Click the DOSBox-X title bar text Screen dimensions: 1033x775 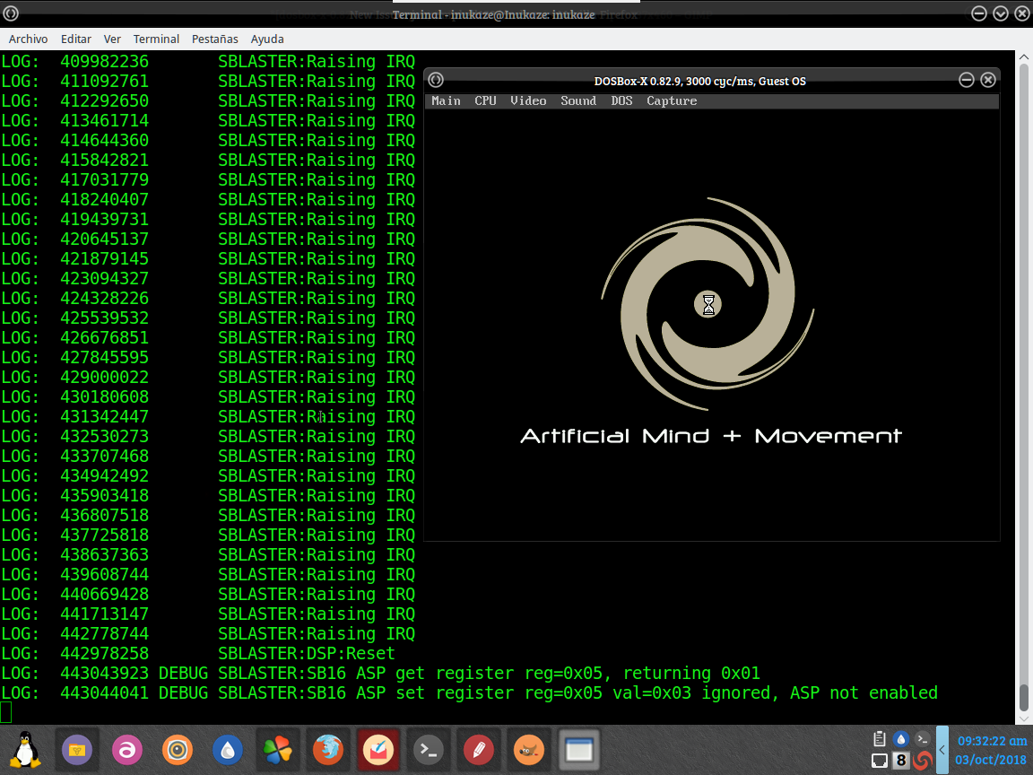[699, 81]
